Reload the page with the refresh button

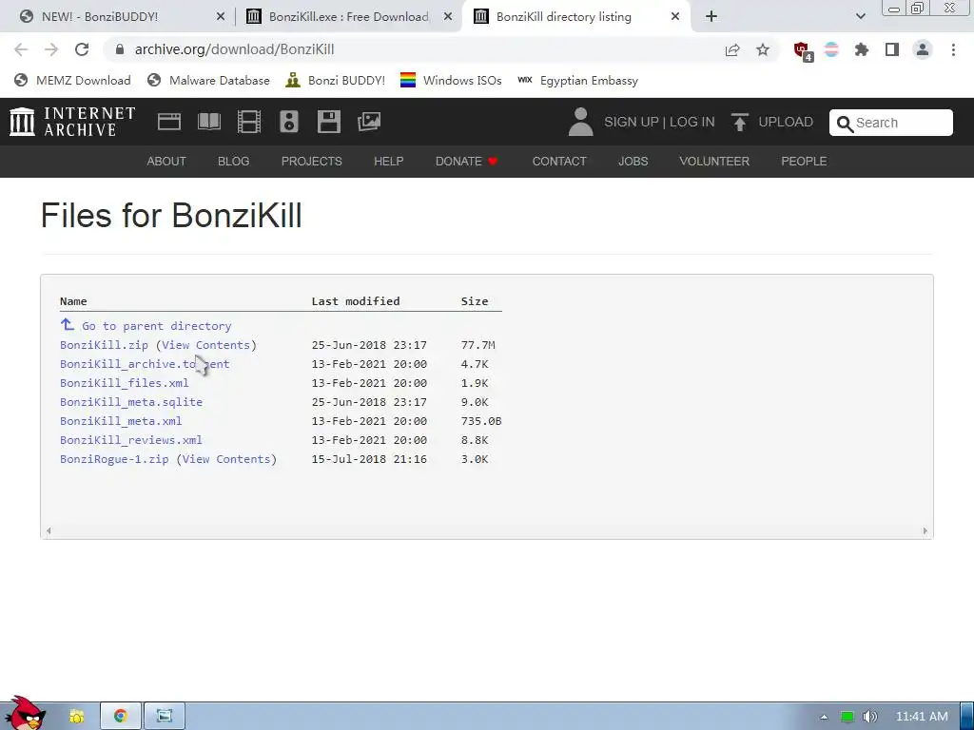point(82,49)
